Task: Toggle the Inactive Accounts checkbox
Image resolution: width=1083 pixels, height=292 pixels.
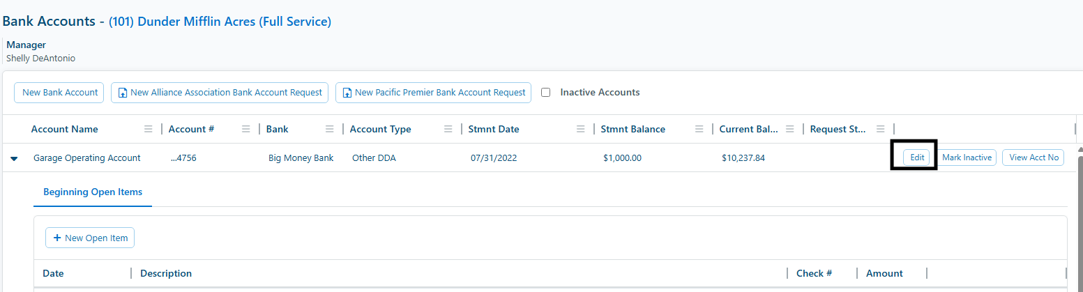Action: click(x=546, y=92)
